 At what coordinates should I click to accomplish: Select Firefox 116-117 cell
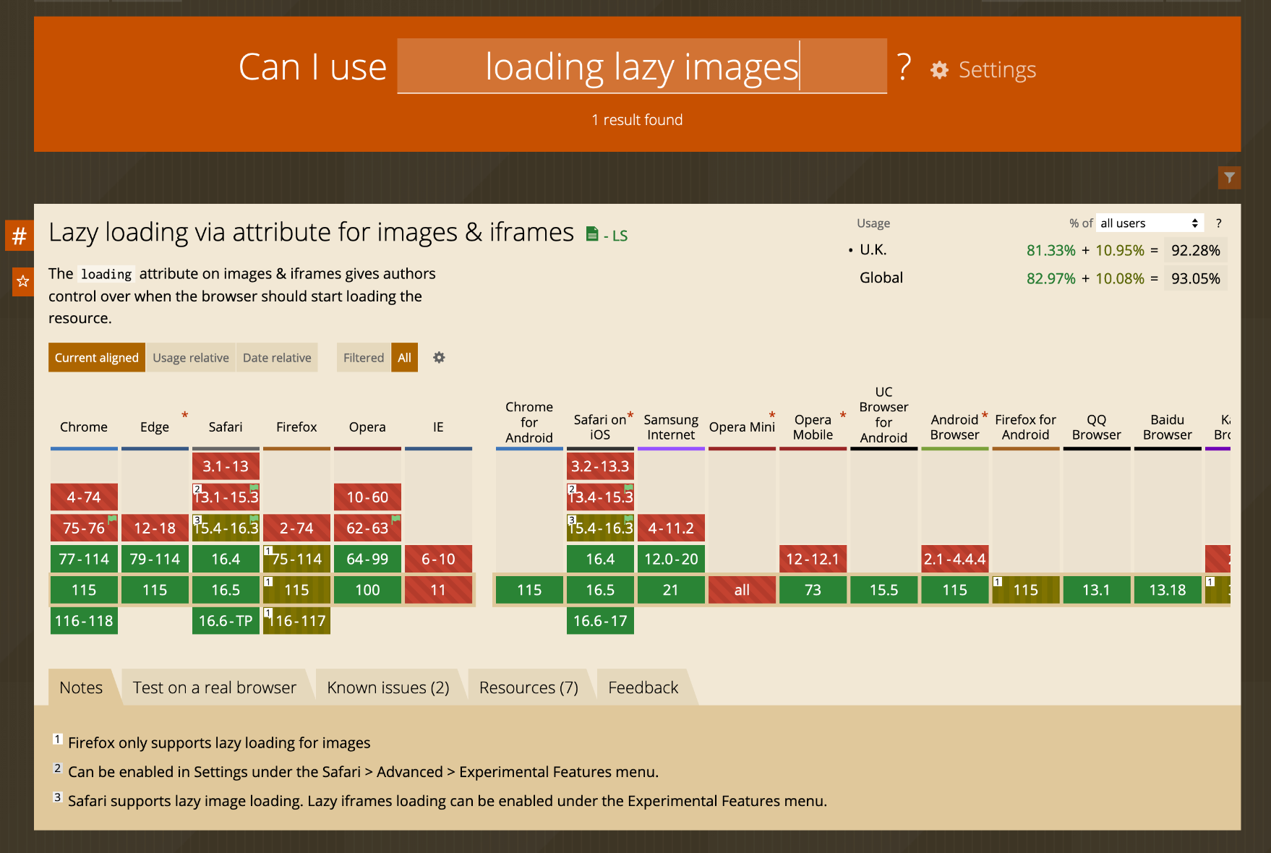point(296,621)
